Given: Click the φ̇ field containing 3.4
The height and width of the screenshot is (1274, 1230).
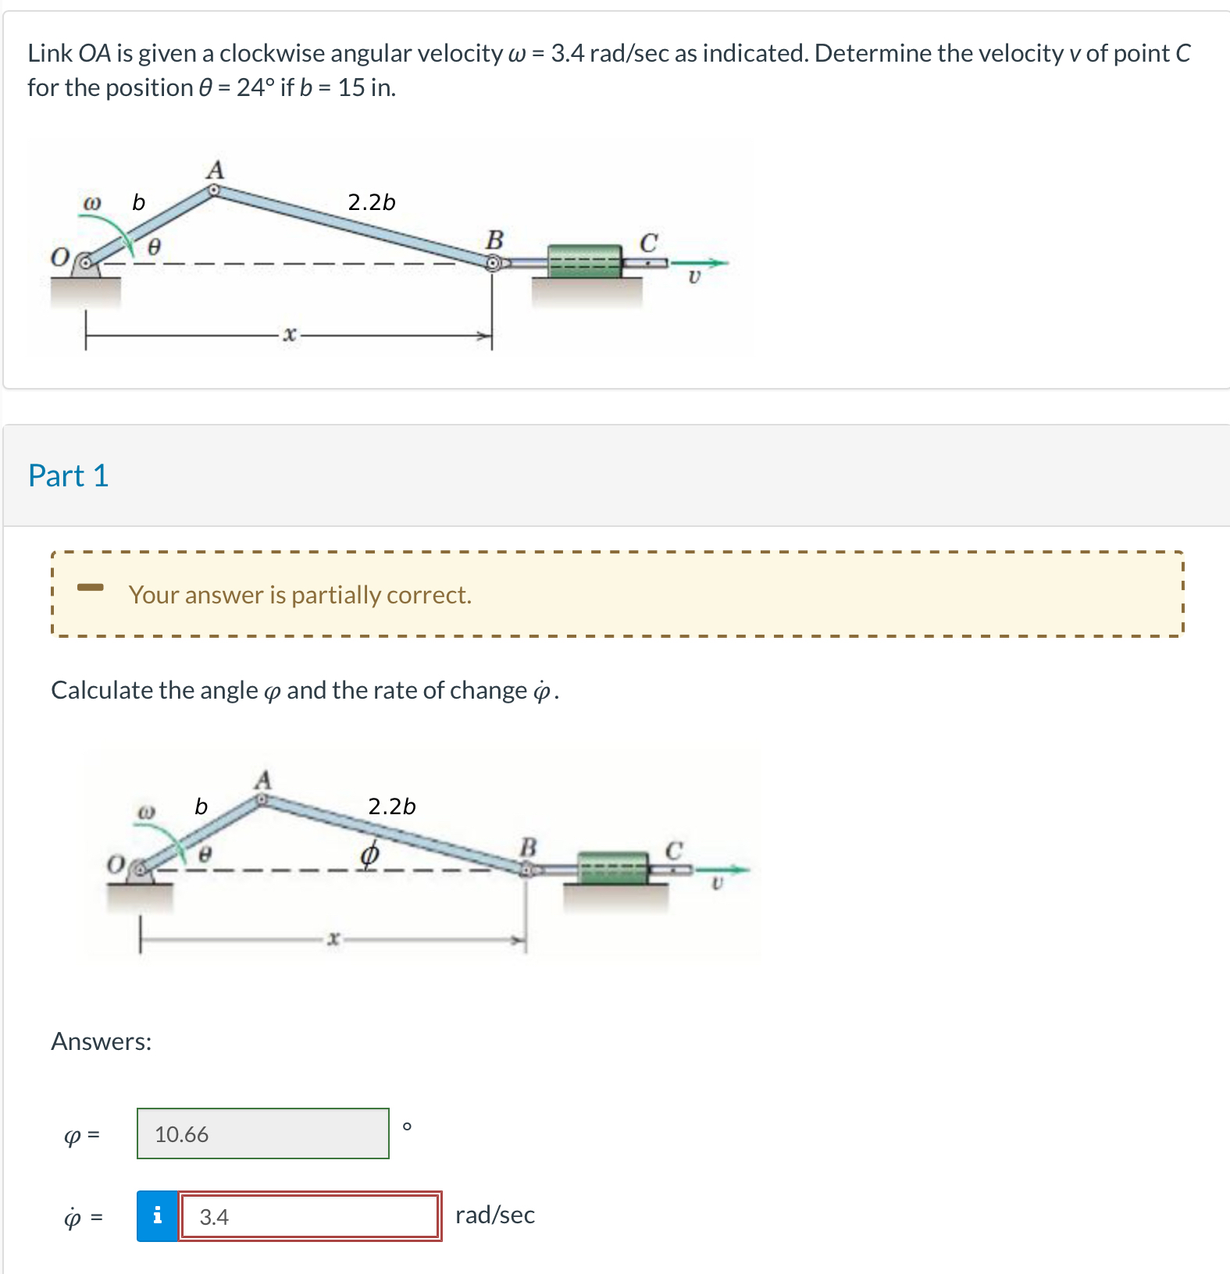Looking at the screenshot, I should point(309,1215).
